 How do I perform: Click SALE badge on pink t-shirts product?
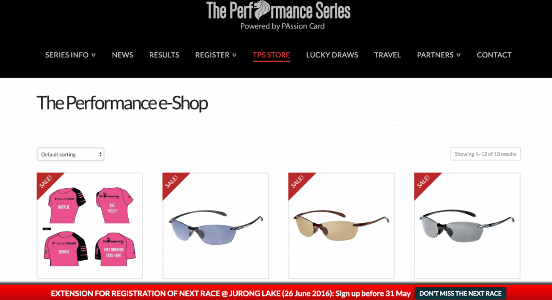(47, 183)
